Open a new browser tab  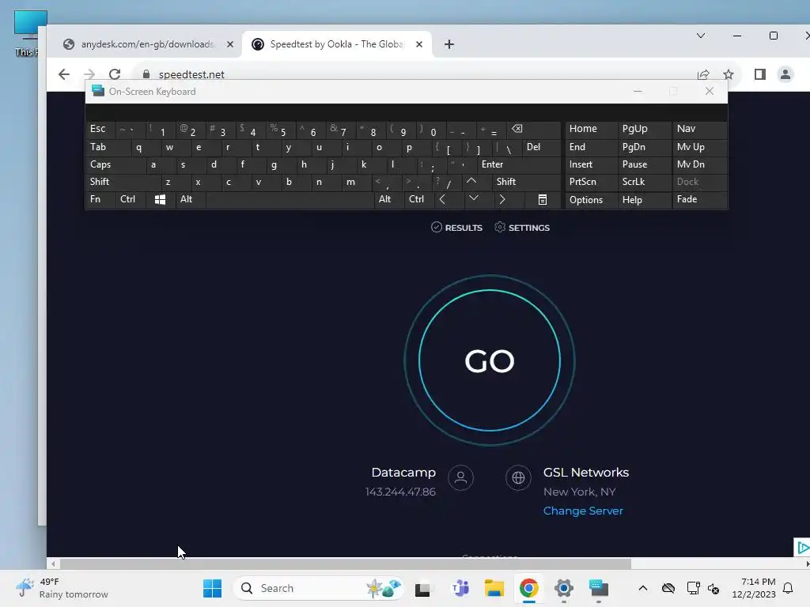pyautogui.click(x=449, y=44)
